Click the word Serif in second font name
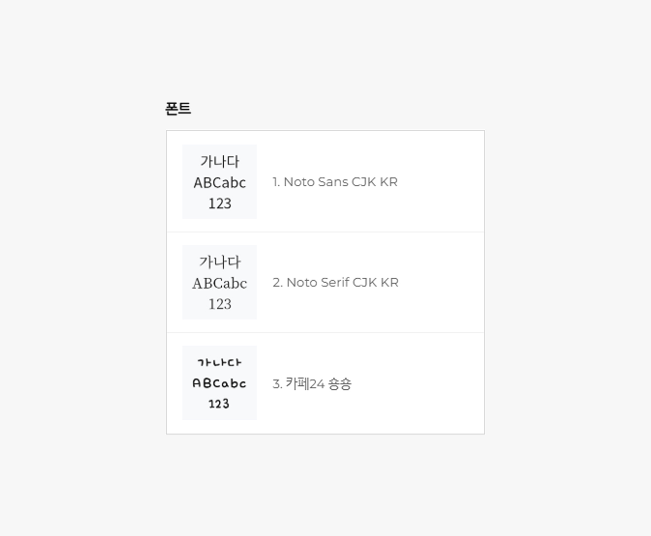Viewport: 651px width, 536px height. (x=335, y=283)
